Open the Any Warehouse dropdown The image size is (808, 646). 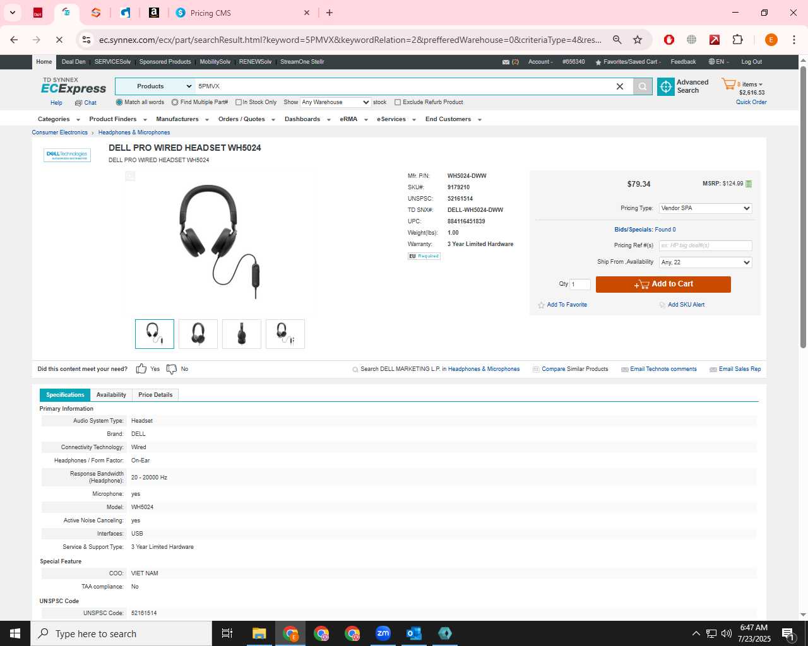coord(335,102)
